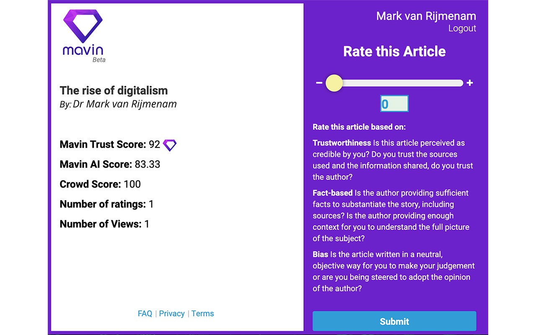Click author name Dr Mark van Rijmenam
The width and height of the screenshot is (536, 335).
coord(125,104)
